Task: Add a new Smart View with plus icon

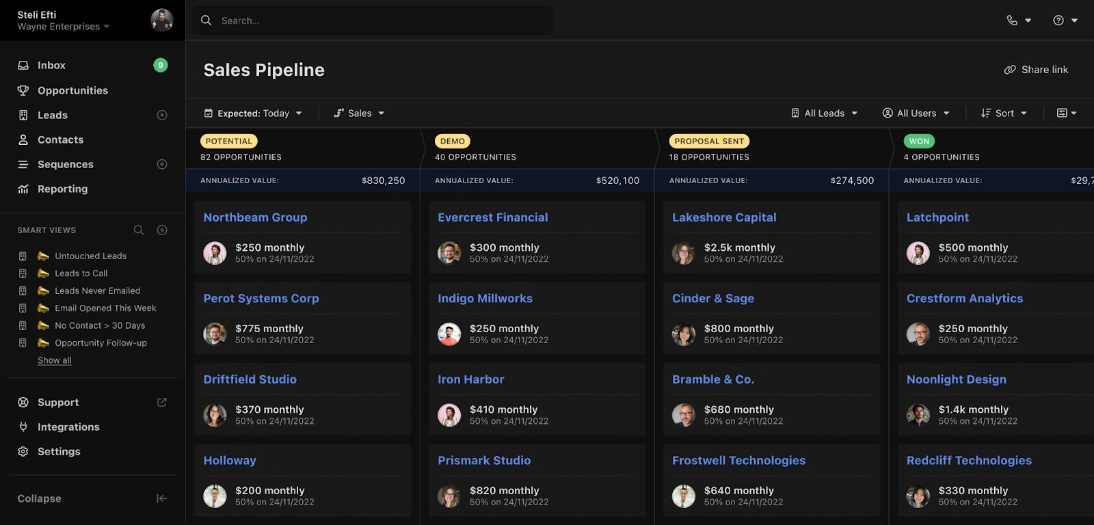Action: click(x=162, y=230)
